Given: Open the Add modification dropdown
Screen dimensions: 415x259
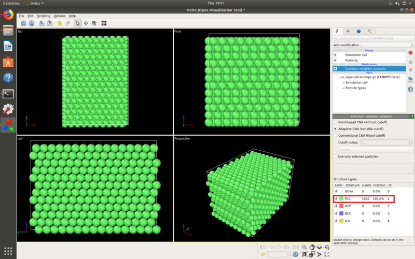Looking at the screenshot, I should [373, 45].
